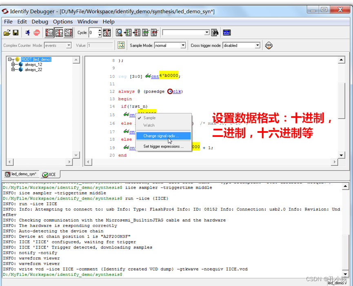Viewport: 353px width, 286px height.
Task: Run debug with the green run icon
Action: pyautogui.click(x=27, y=33)
